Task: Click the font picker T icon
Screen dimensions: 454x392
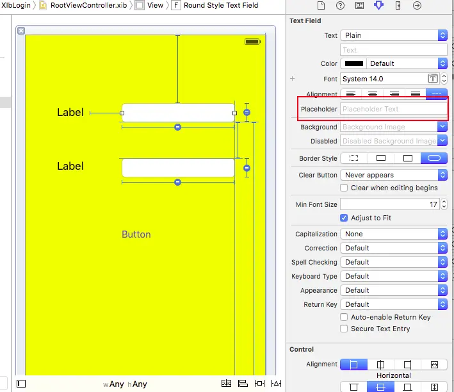Action: tap(433, 79)
